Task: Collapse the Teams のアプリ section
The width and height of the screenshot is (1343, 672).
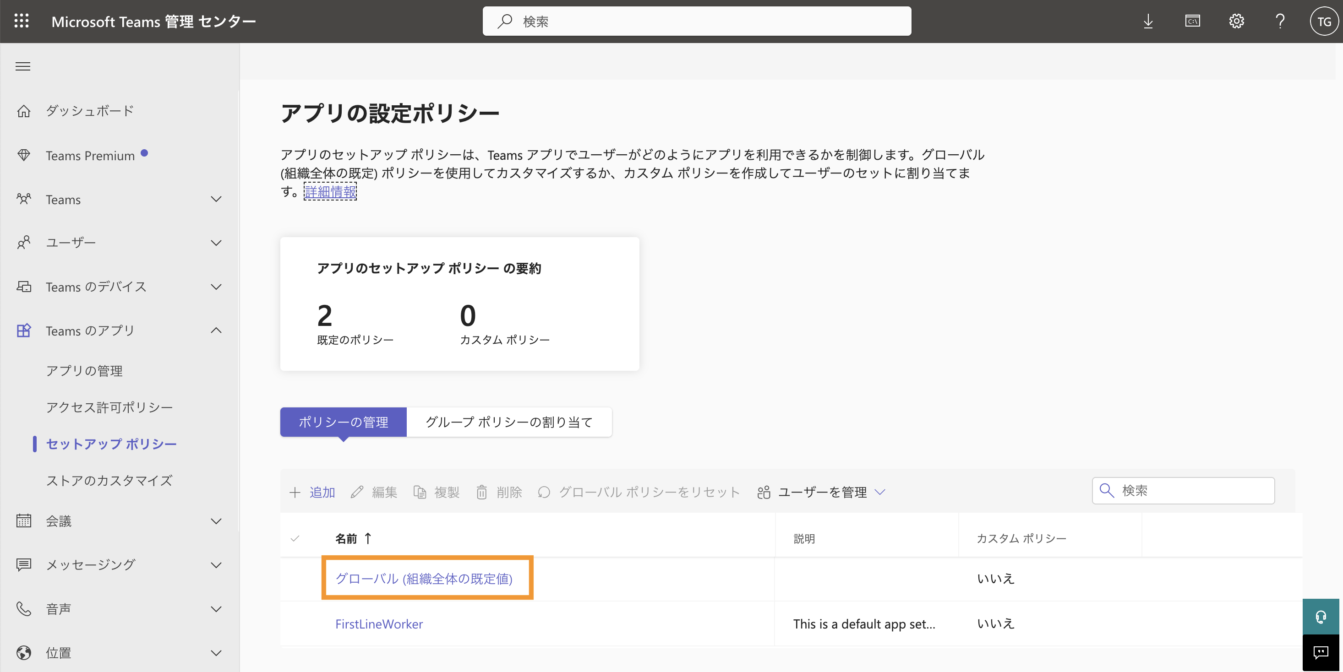Action: click(216, 330)
